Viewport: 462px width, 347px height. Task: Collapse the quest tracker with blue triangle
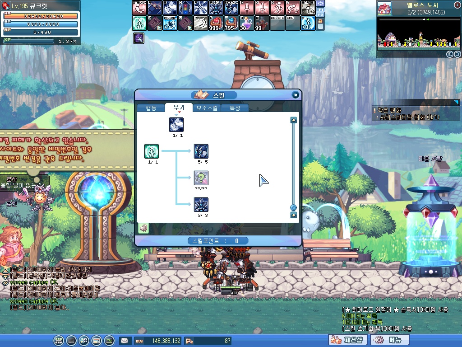coord(457,102)
